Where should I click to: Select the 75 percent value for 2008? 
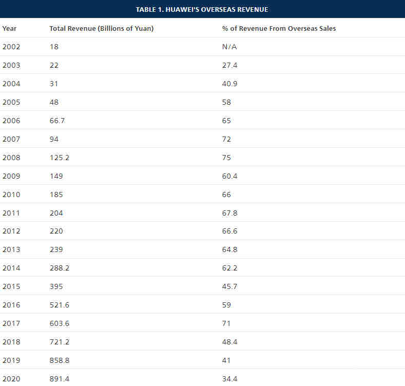226,158
